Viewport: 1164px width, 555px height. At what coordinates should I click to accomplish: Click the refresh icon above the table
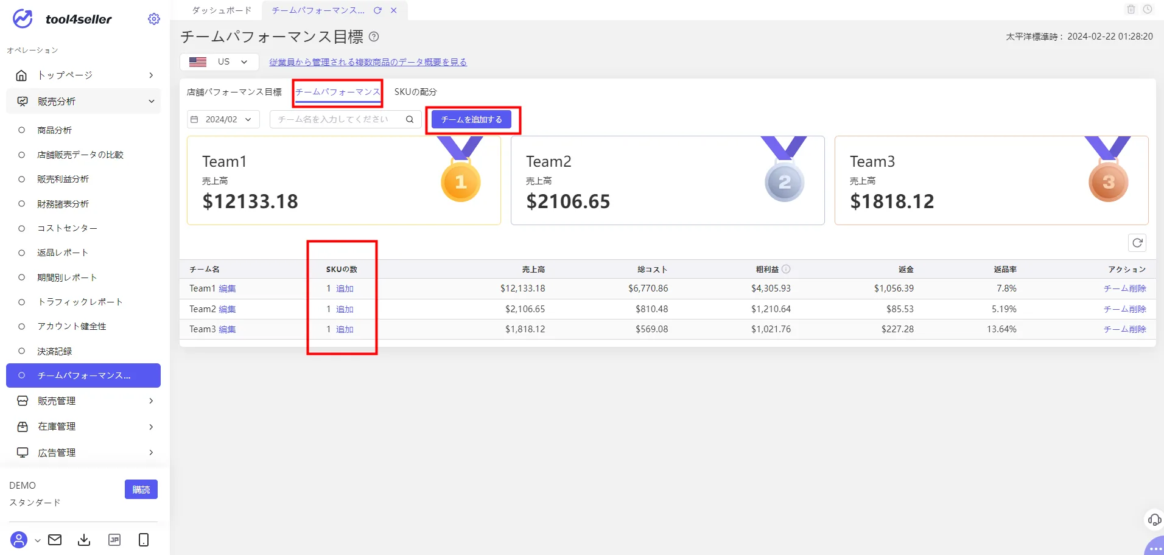(x=1137, y=243)
